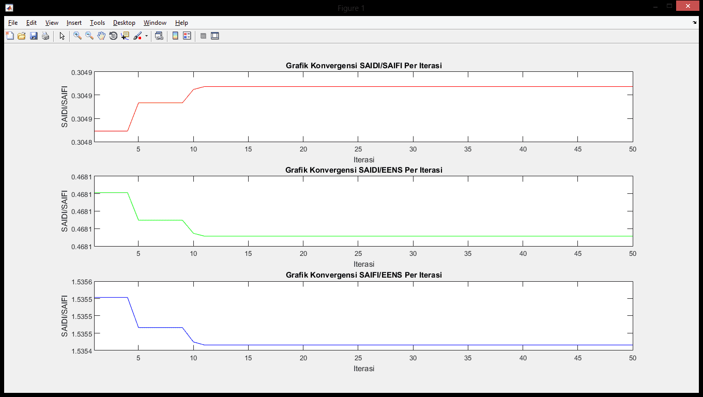703x397 pixels.
Task: Print the figure using the printer icon
Action: point(45,36)
